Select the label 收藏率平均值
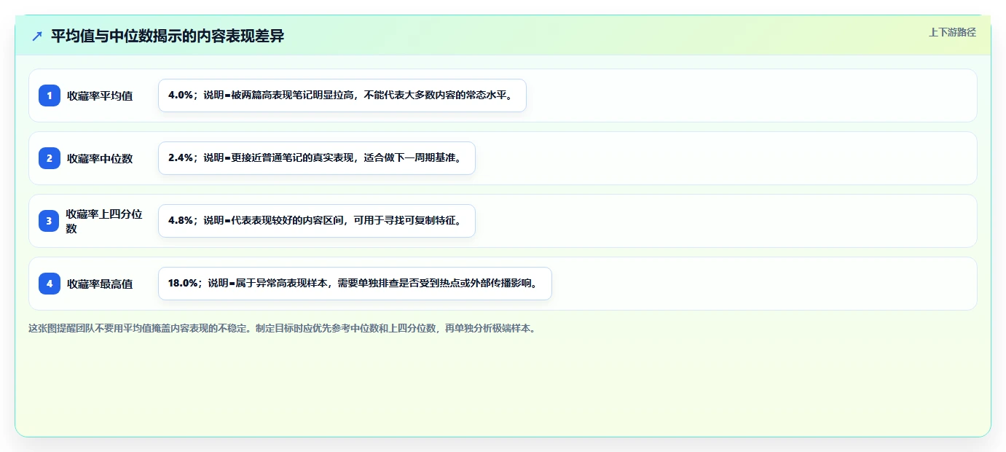Viewport: 1006px width, 452px height. 100,96
